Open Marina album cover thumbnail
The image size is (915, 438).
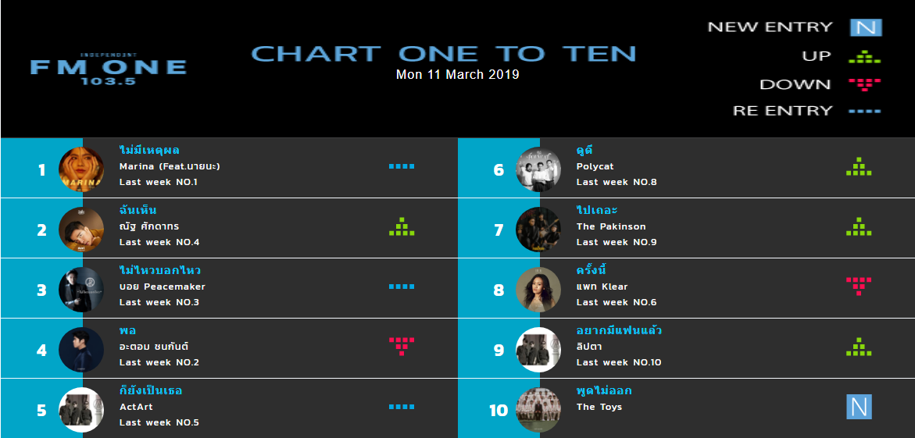point(81,169)
